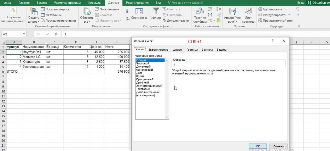Image resolution: width=330 pixels, height=151 pixels.
Task: Open the Защита tab in the dialog
Action: [x=222, y=50]
